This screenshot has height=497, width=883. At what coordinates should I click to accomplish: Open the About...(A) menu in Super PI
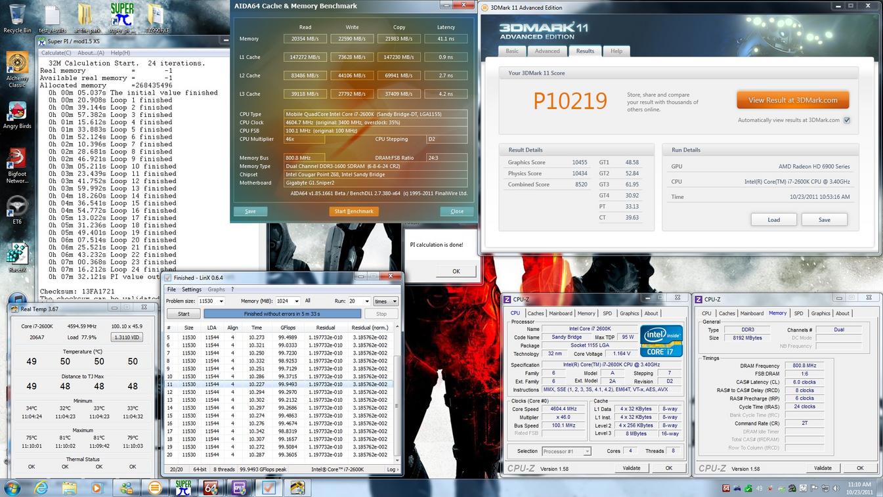click(90, 53)
